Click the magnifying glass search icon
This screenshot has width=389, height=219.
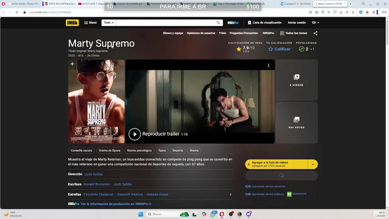pyautogui.click(x=218, y=23)
